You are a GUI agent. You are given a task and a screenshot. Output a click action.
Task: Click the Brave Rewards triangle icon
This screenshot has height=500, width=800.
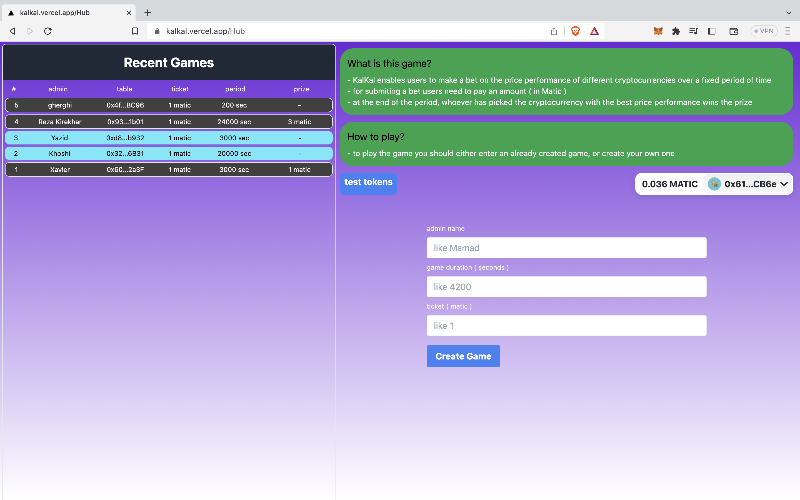[x=594, y=31]
